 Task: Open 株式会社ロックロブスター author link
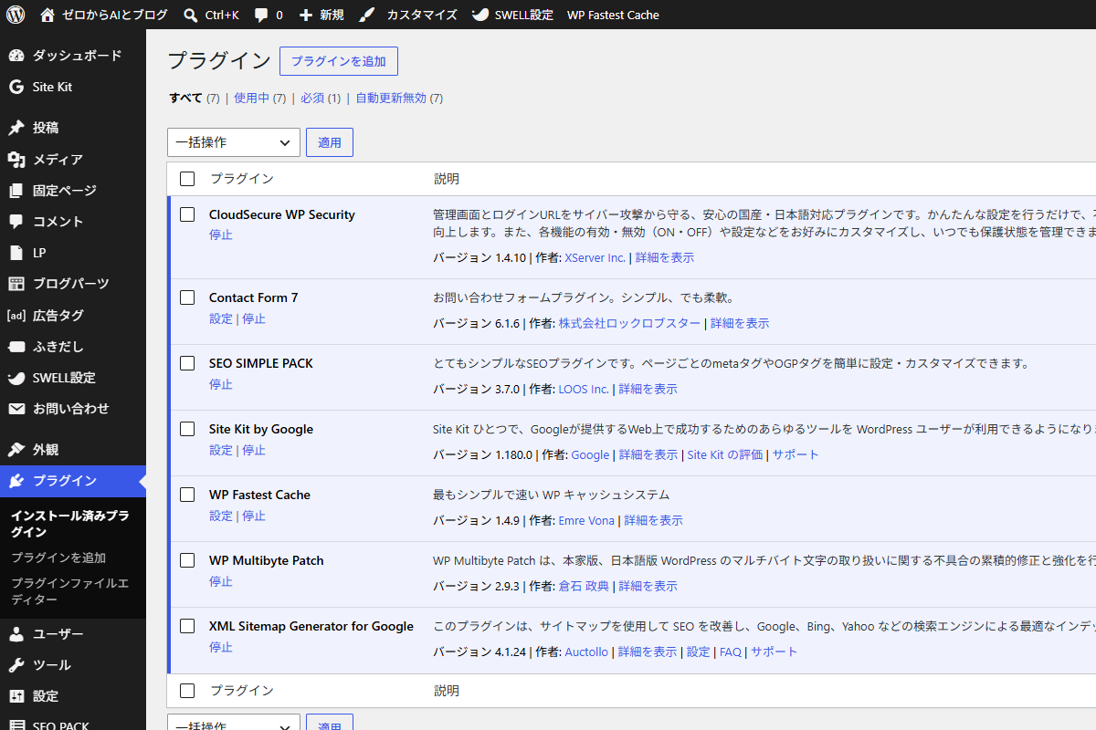630,323
